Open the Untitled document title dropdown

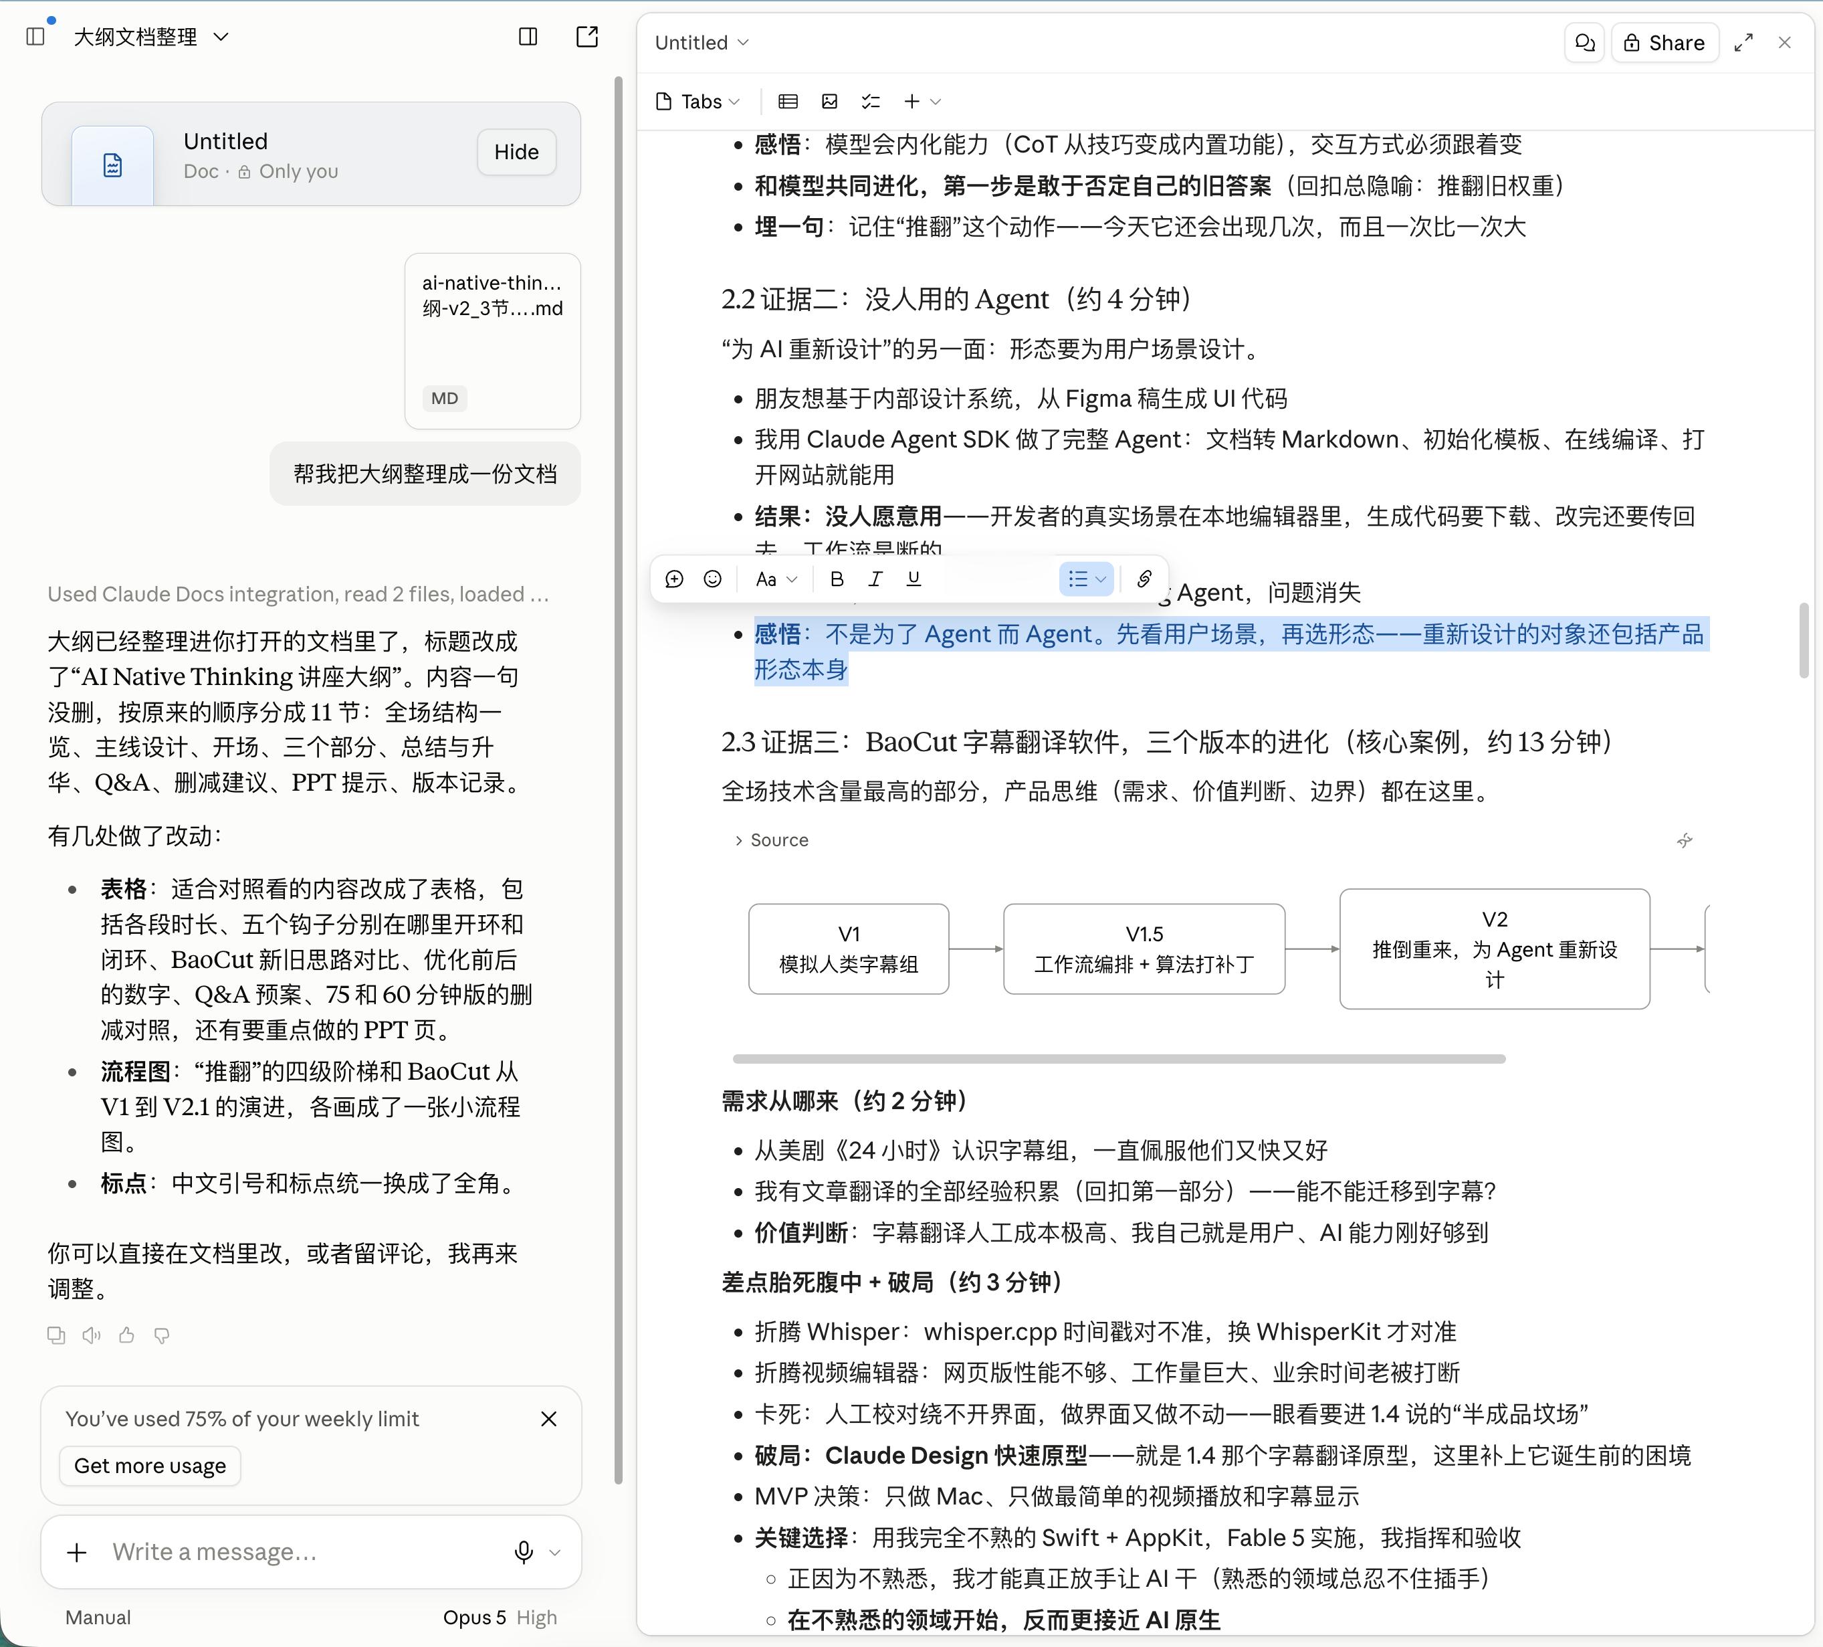(702, 43)
